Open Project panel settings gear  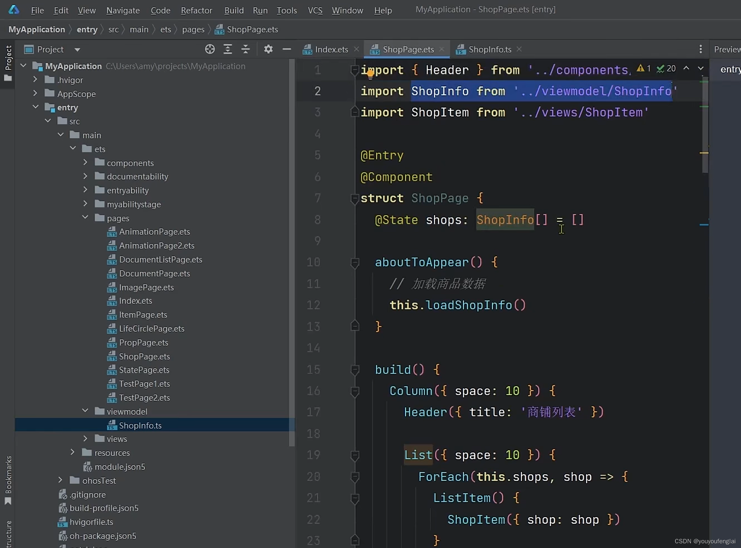tap(268, 49)
